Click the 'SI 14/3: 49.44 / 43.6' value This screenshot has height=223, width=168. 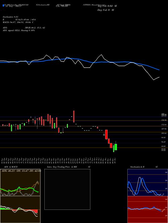26,20
